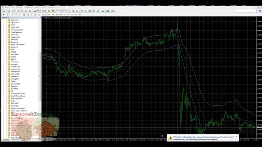Click the Tile Windows icon
The height and width of the screenshot is (147, 262).
click(x=90, y=11)
